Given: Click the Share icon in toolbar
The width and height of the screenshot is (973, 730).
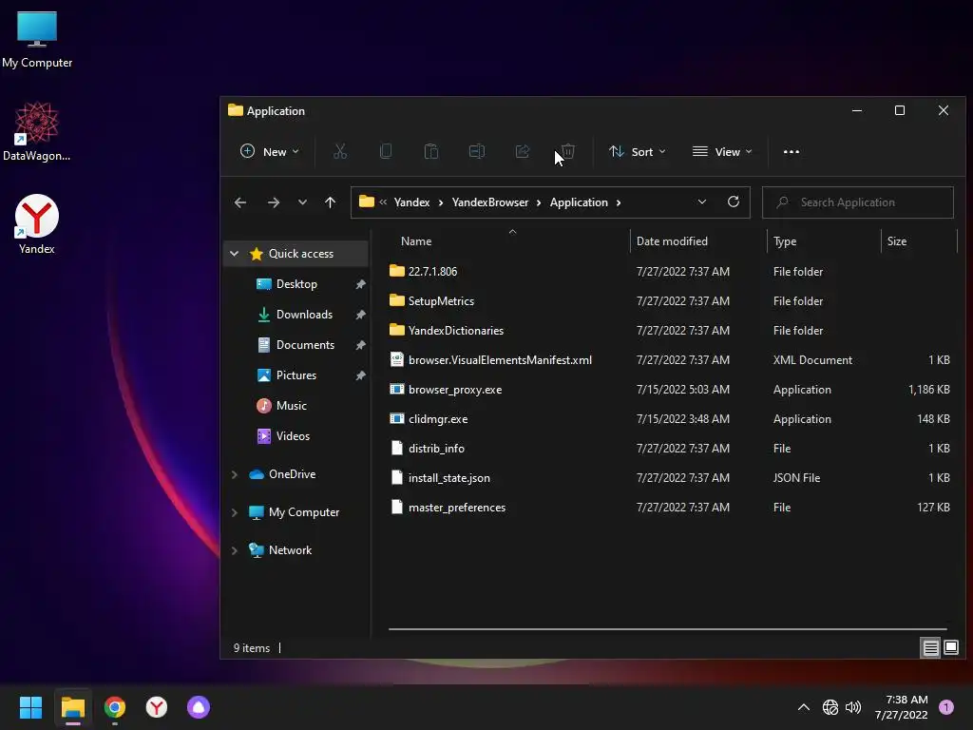Looking at the screenshot, I should (x=523, y=151).
